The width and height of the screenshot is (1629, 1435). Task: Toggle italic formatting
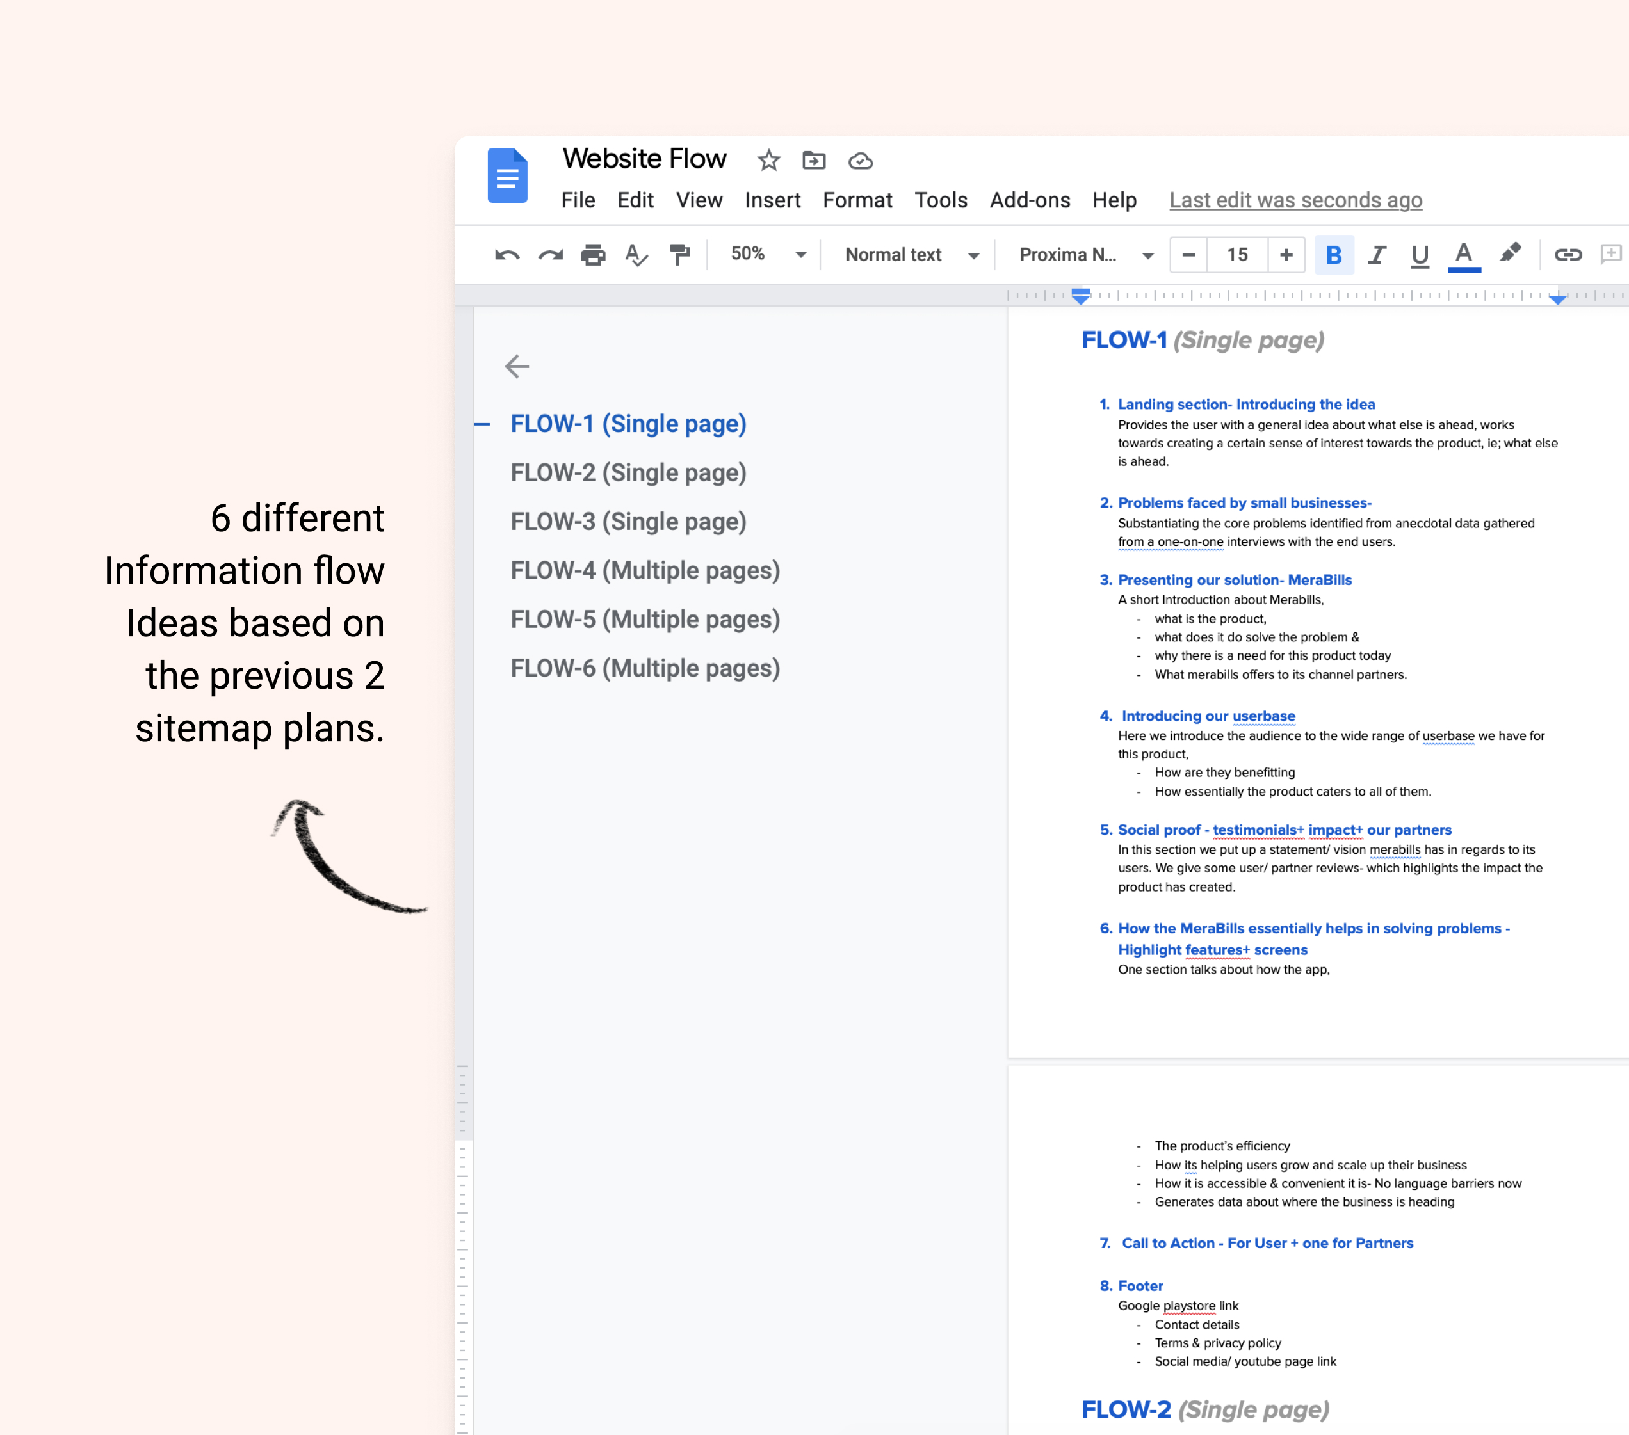[x=1376, y=255]
